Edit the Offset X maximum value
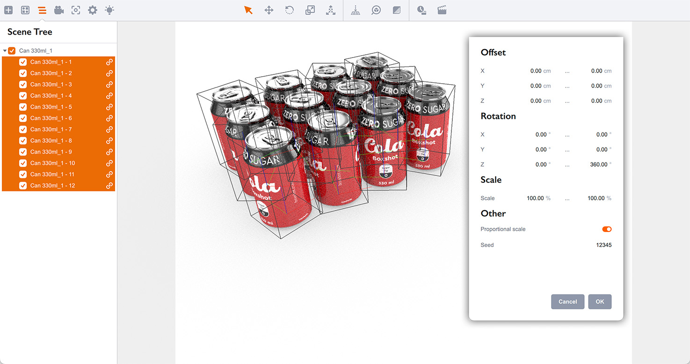This screenshot has height=364, width=690. click(x=596, y=71)
